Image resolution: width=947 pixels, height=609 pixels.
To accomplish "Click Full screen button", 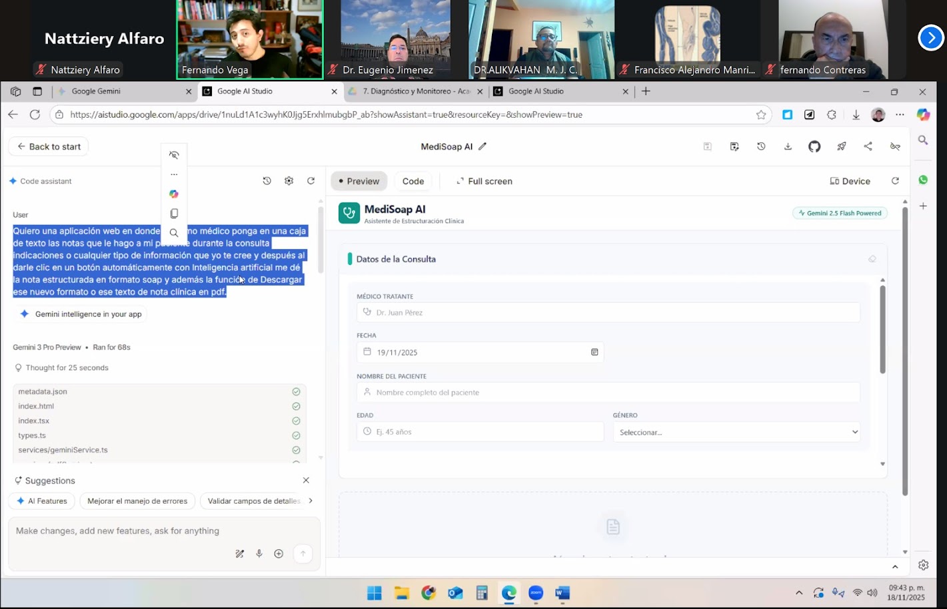I will [484, 181].
